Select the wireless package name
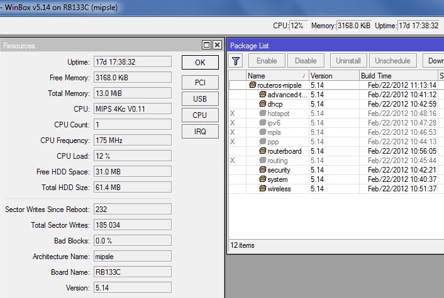Screen dimensions: 444x298 pos(279,189)
